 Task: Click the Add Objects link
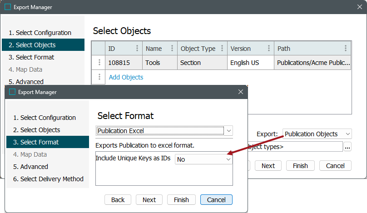pos(126,77)
